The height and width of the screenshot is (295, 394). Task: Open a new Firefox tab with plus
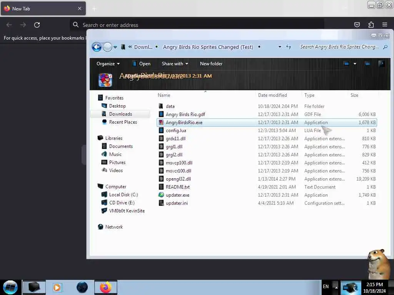coord(94,9)
